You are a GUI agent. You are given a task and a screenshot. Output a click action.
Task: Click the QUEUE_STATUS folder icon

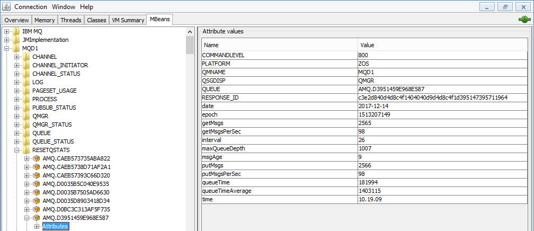coord(26,141)
